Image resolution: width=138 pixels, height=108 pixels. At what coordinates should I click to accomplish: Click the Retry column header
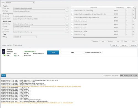[129, 7]
